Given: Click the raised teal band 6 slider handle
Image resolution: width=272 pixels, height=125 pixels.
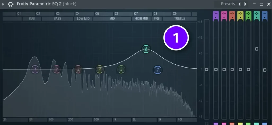Looking at the screenshot, I should (257, 49).
